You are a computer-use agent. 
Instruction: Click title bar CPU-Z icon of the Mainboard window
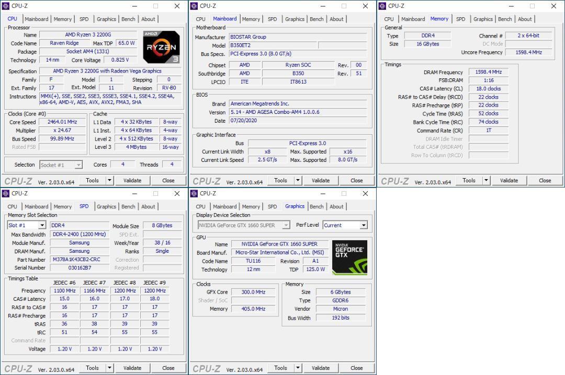pyautogui.click(x=194, y=6)
